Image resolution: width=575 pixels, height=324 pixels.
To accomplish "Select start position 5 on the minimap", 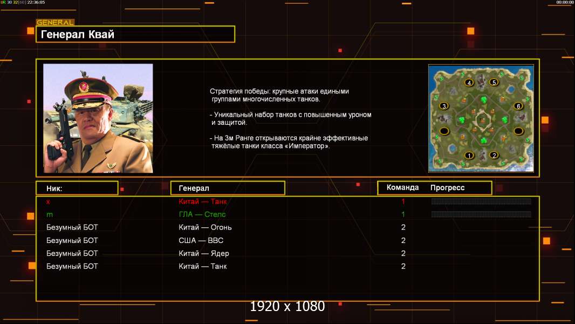I will point(494,83).
